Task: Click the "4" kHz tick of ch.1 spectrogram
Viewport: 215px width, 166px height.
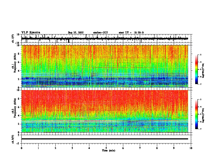Action: [x=19, y=71]
